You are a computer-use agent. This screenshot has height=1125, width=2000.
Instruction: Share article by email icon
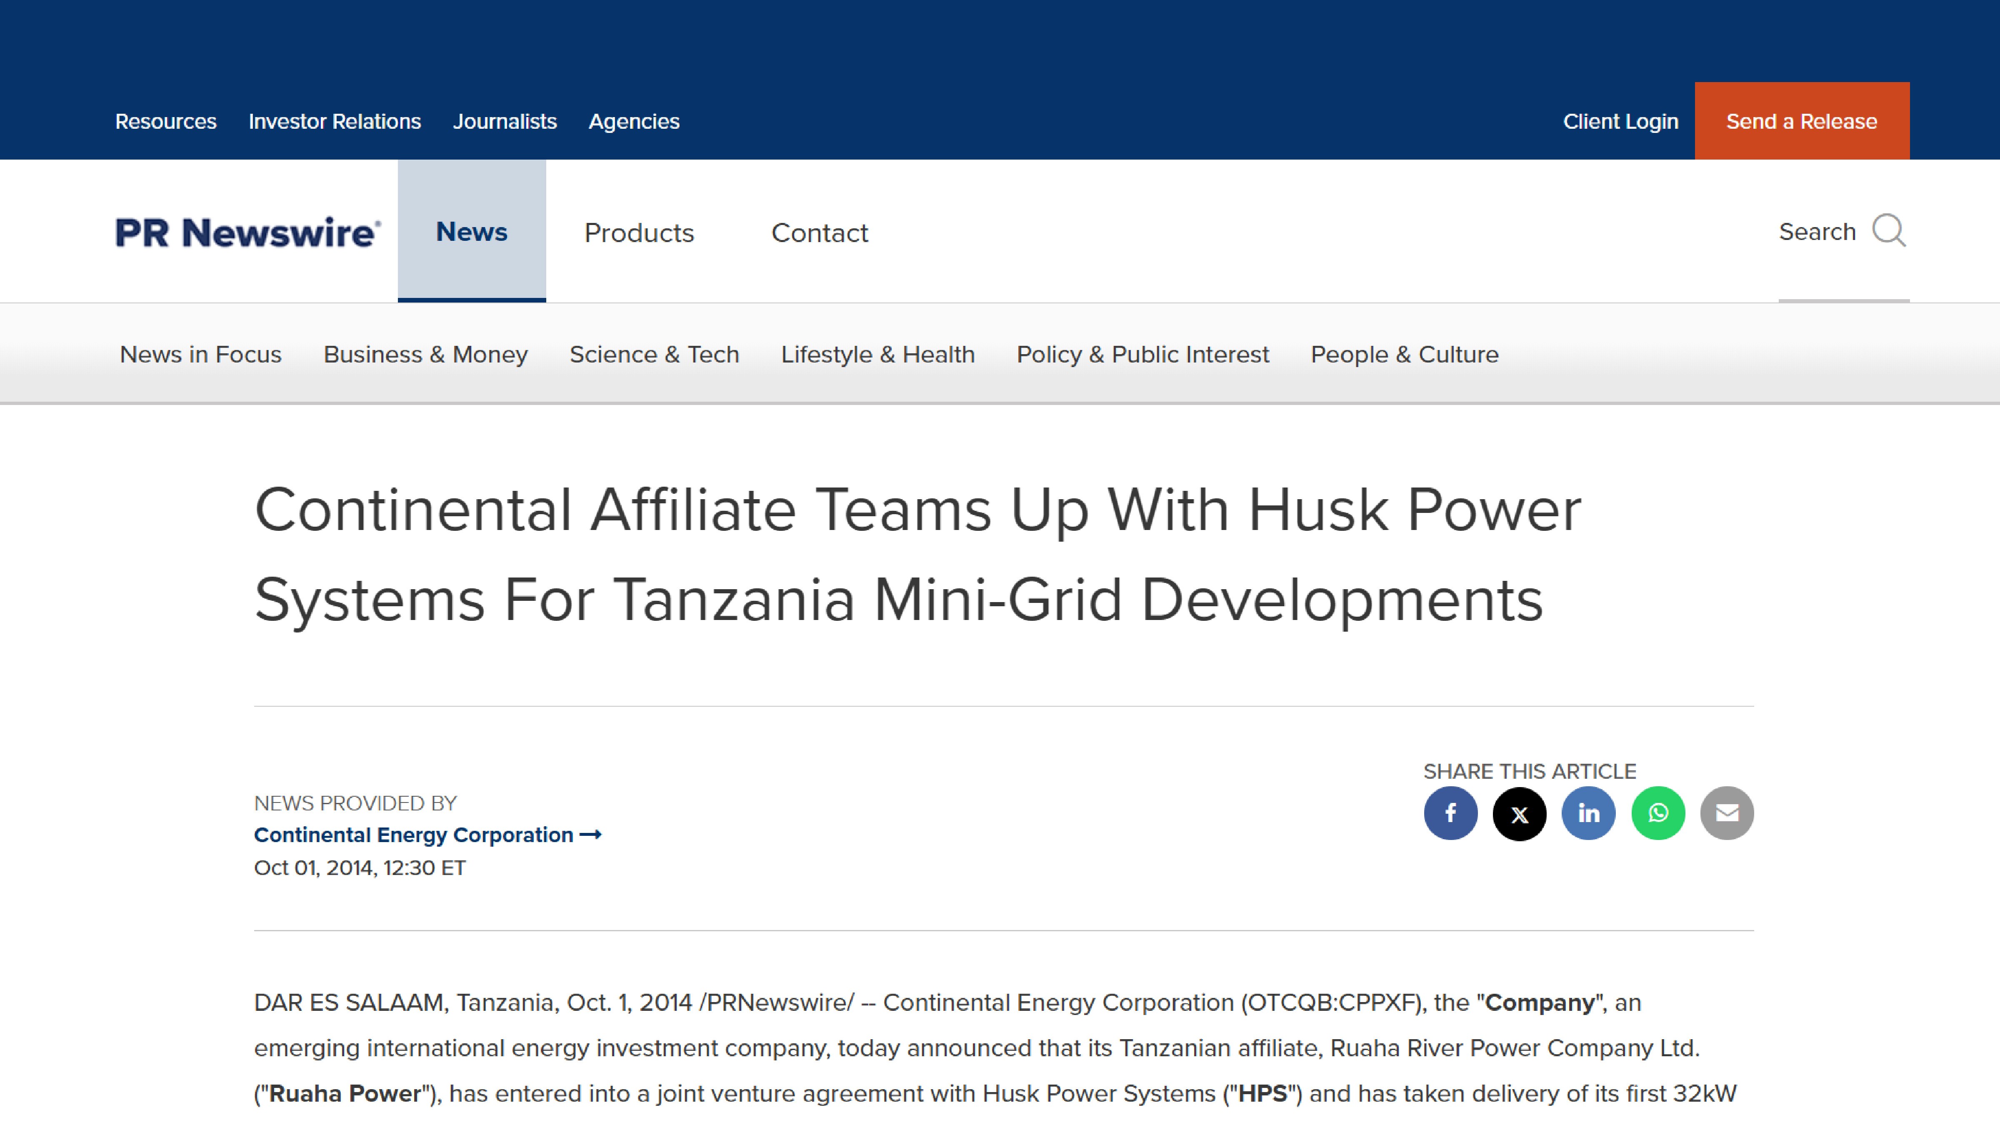(1727, 813)
